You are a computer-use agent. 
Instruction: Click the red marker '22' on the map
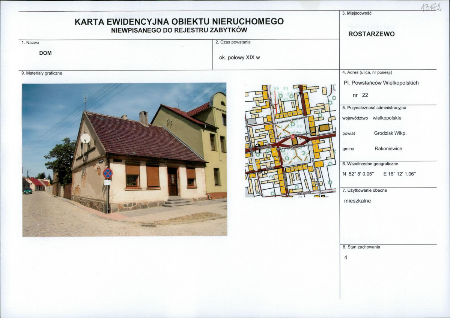point(293,136)
